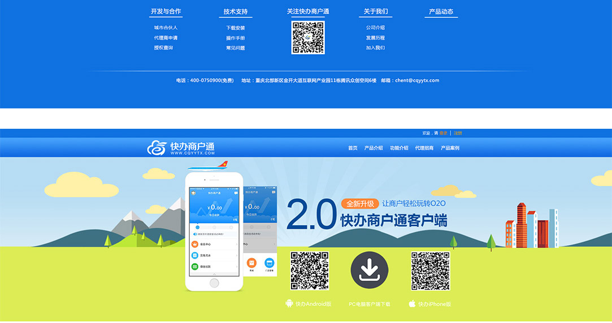612x323 pixels.
Task: Open 公司介绍 footer link
Action: coord(375,28)
